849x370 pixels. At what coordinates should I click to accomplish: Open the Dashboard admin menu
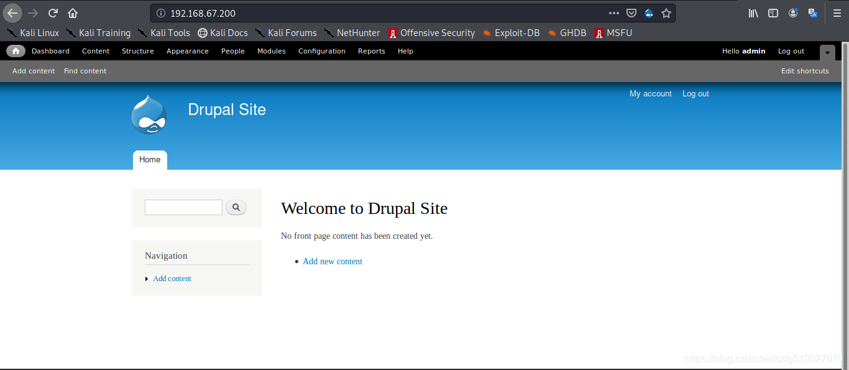(x=50, y=51)
